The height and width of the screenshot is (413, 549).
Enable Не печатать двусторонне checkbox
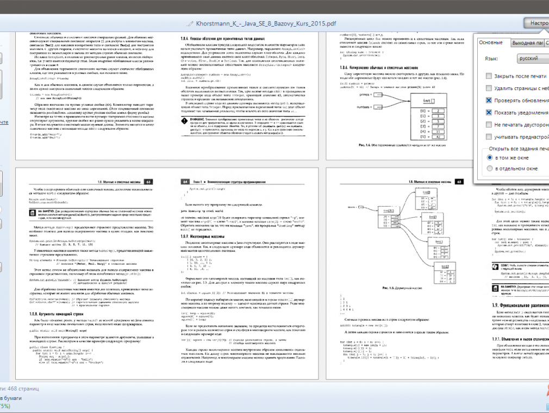pos(489,124)
